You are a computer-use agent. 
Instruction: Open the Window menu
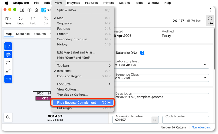(153, 3)
